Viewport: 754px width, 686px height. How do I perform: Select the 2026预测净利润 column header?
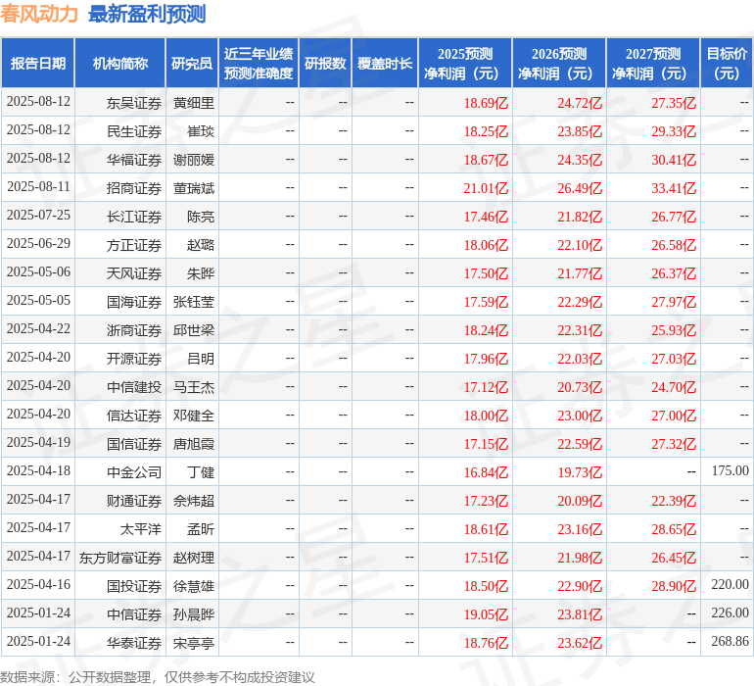[559, 63]
